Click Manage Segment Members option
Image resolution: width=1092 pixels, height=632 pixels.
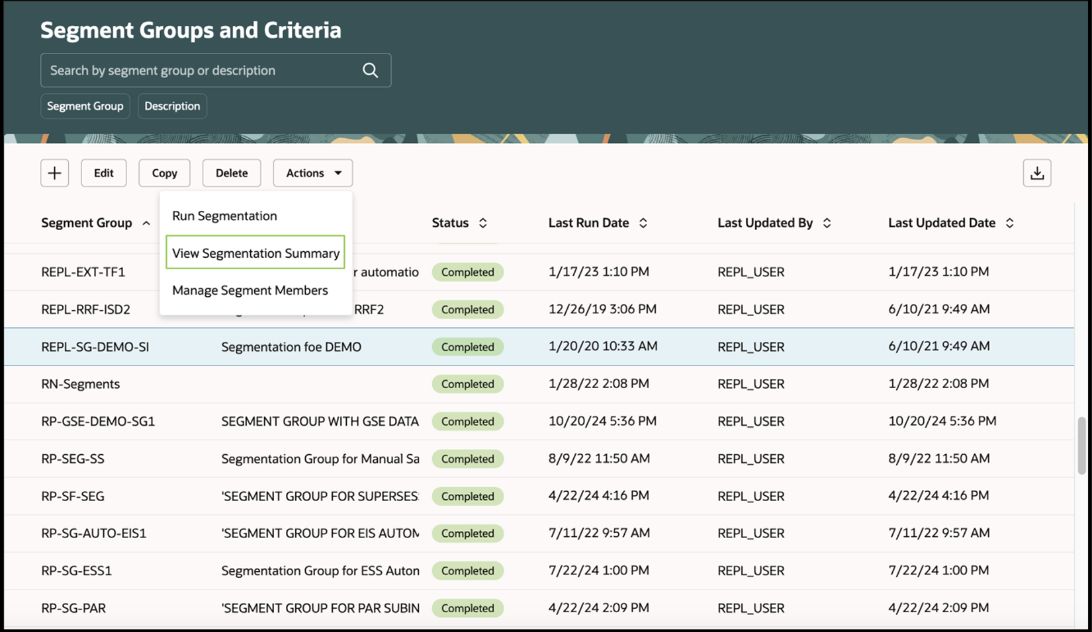[x=250, y=290]
